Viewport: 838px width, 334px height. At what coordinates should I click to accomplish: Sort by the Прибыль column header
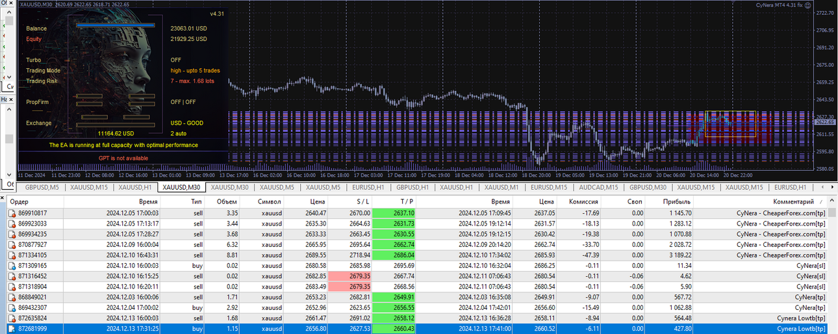677,202
